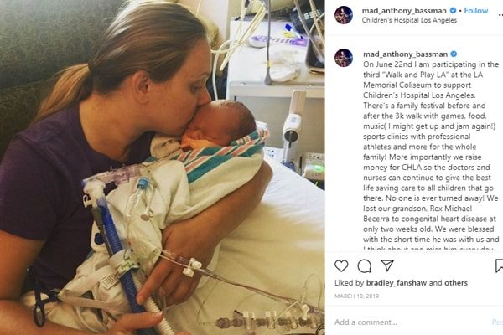503x335 pixels.
Task: Click the Add a comment field
Action: click(x=411, y=322)
